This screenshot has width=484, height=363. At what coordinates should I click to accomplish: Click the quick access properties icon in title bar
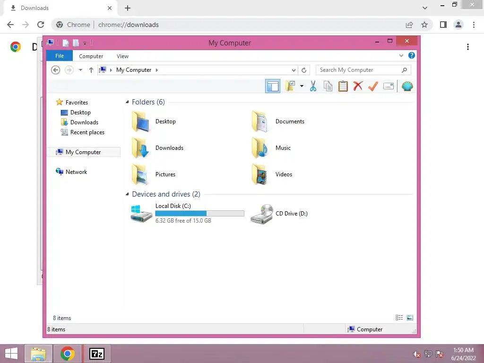click(x=65, y=43)
